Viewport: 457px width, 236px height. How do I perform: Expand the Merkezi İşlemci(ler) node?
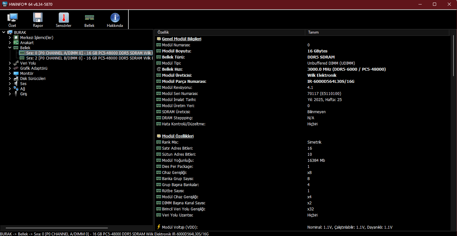(x=10, y=37)
